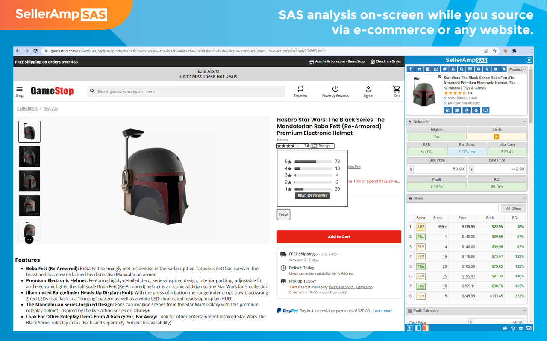
Task: Show the line chart icon in SellerAmp toolbar
Action: click(436, 69)
